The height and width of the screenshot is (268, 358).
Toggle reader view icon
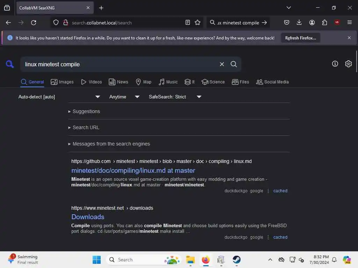(188, 22)
